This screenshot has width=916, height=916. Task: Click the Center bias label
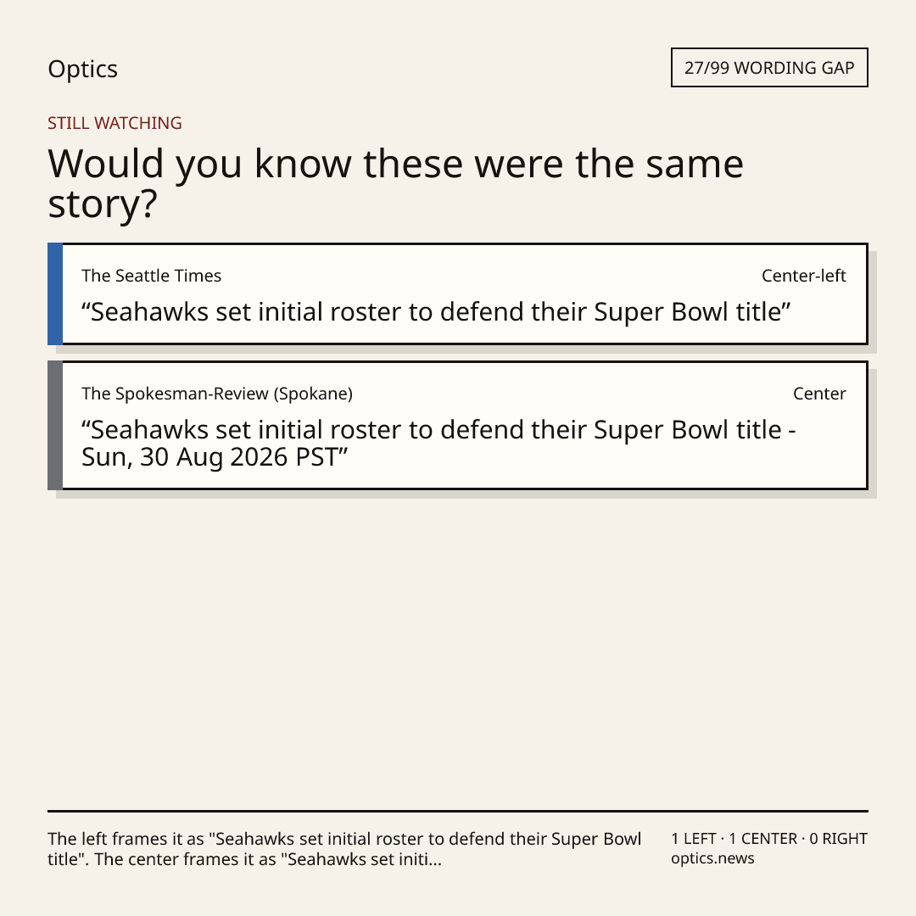819,394
